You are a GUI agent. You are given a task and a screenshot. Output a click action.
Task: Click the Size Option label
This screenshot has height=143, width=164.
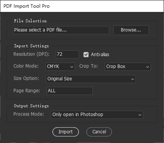click(26, 78)
